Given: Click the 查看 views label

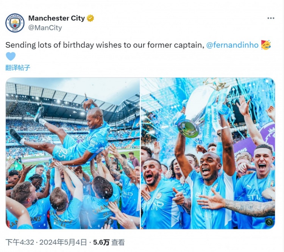Looking at the screenshot, I should 118,242.
